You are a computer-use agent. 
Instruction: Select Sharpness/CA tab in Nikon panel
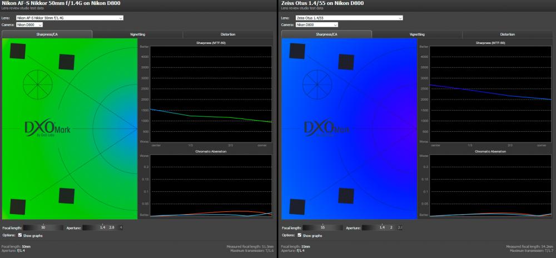point(47,34)
